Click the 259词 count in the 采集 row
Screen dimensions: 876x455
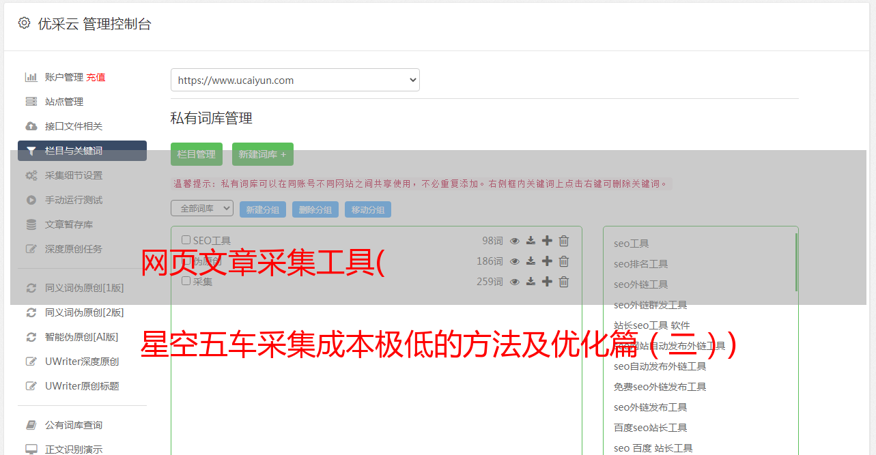coord(490,282)
